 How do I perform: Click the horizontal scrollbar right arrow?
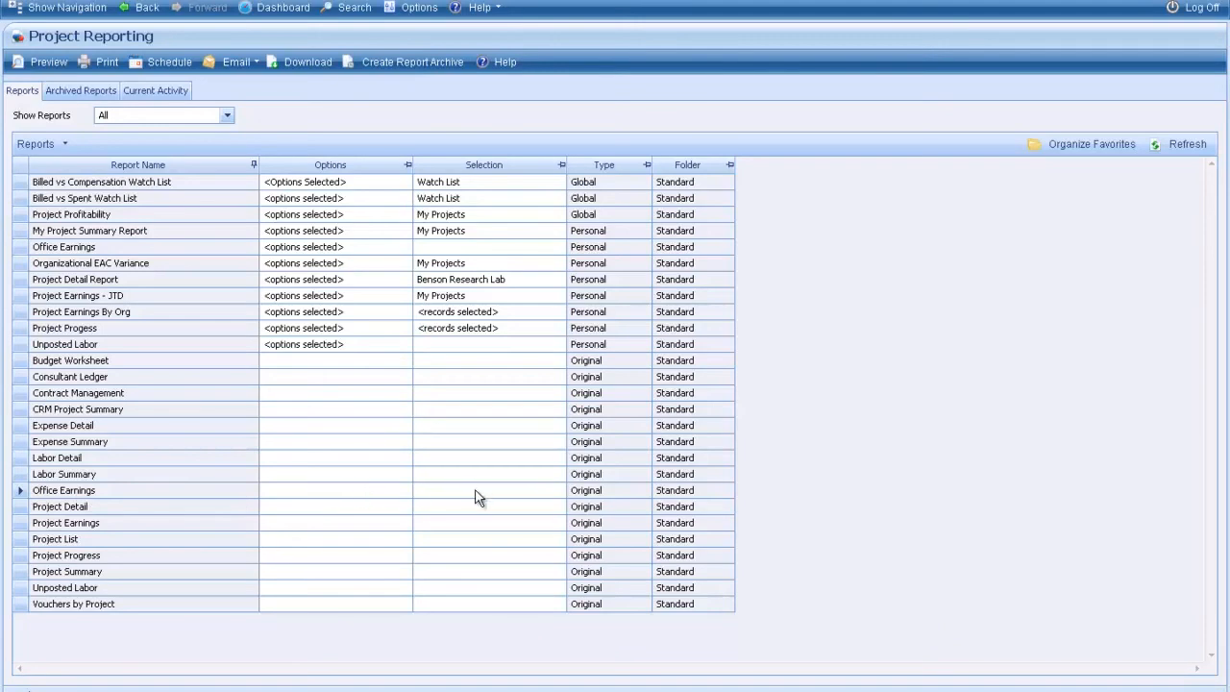[1196, 669]
